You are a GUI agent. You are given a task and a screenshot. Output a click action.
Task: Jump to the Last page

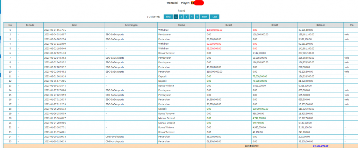pos(215,17)
